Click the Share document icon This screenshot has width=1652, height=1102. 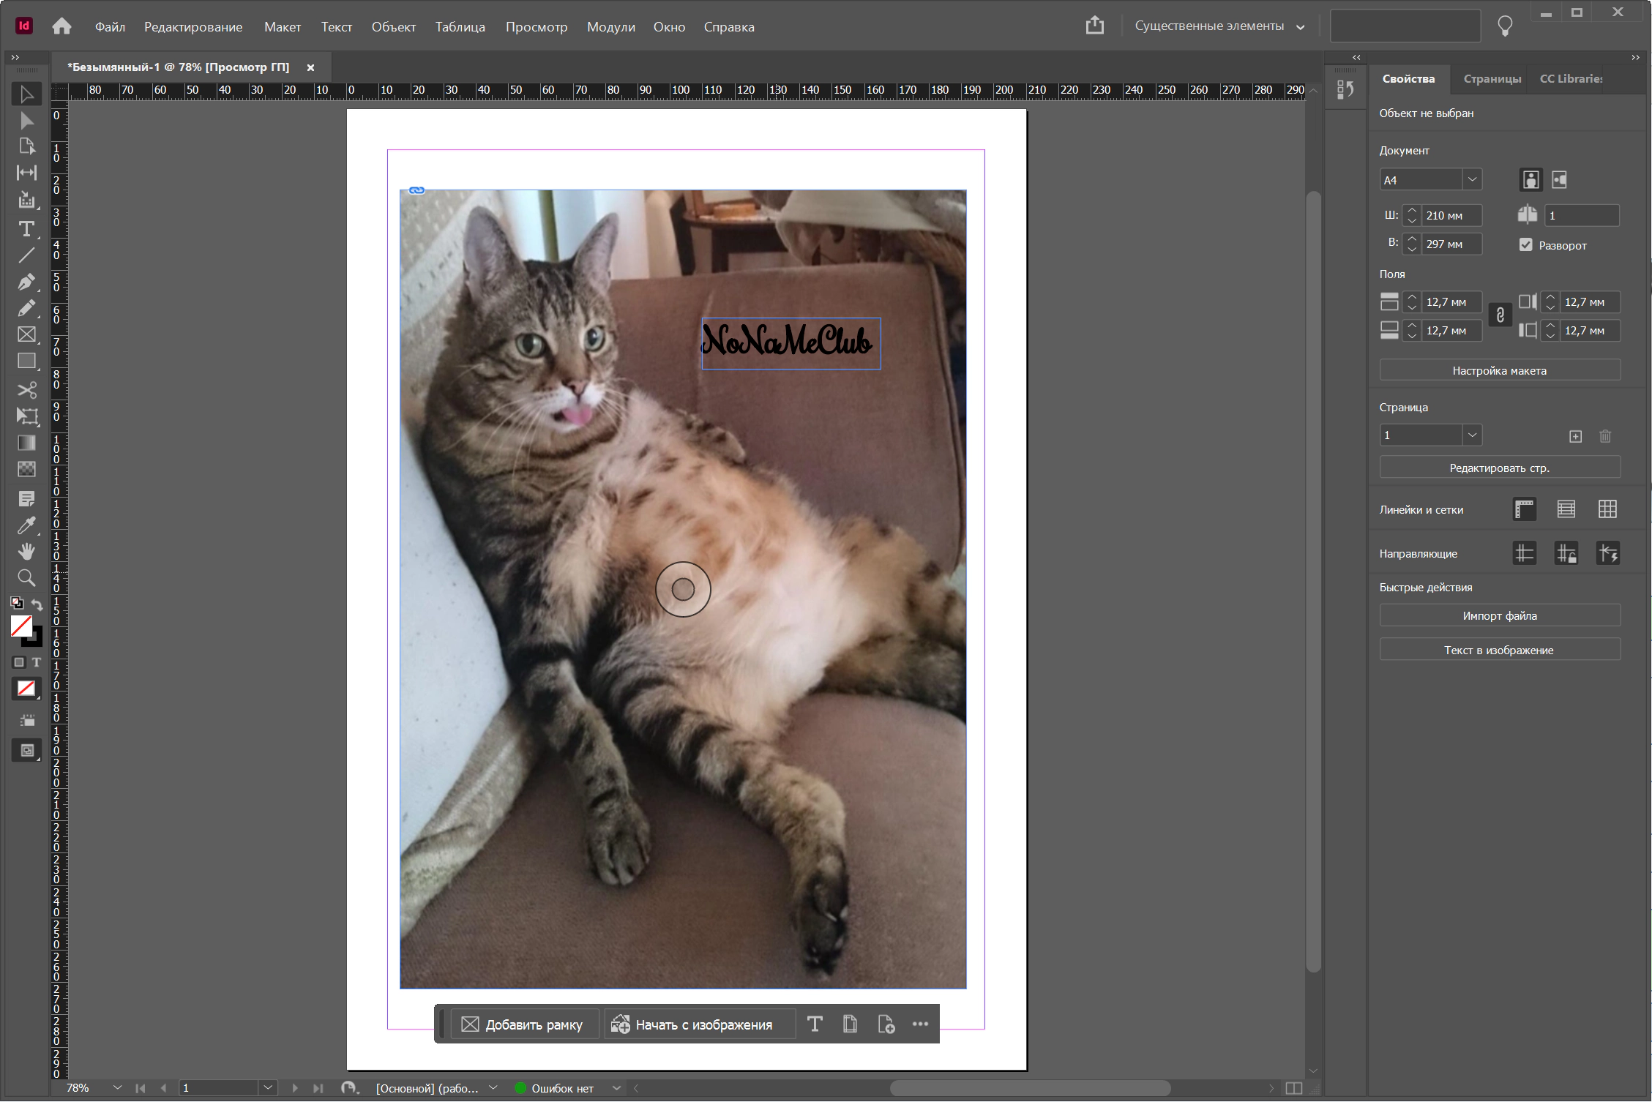[1094, 26]
